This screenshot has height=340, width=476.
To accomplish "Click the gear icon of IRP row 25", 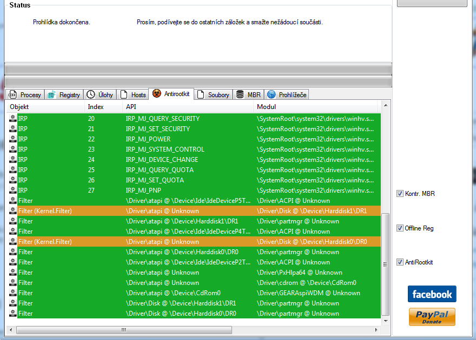I will point(13,170).
